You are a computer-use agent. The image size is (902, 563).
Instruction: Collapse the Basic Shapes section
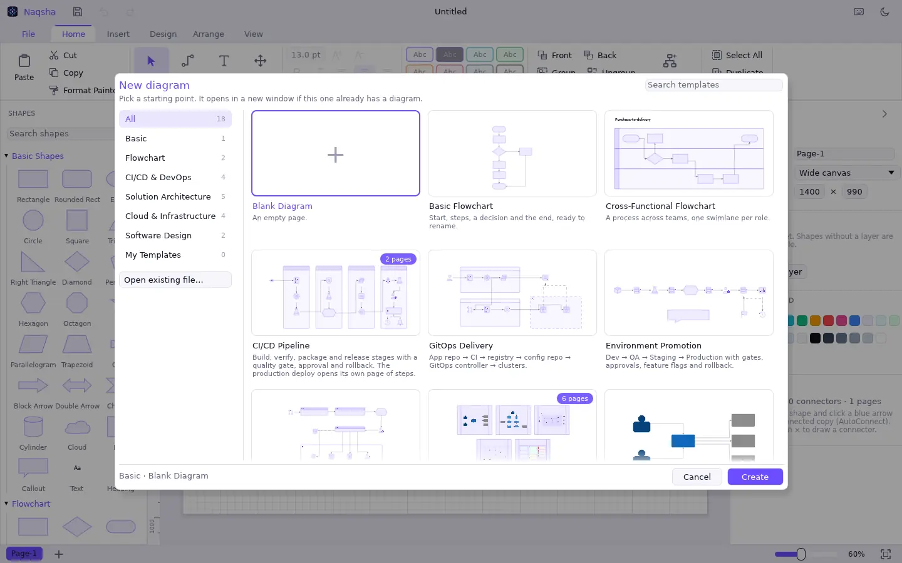pyautogui.click(x=6, y=156)
